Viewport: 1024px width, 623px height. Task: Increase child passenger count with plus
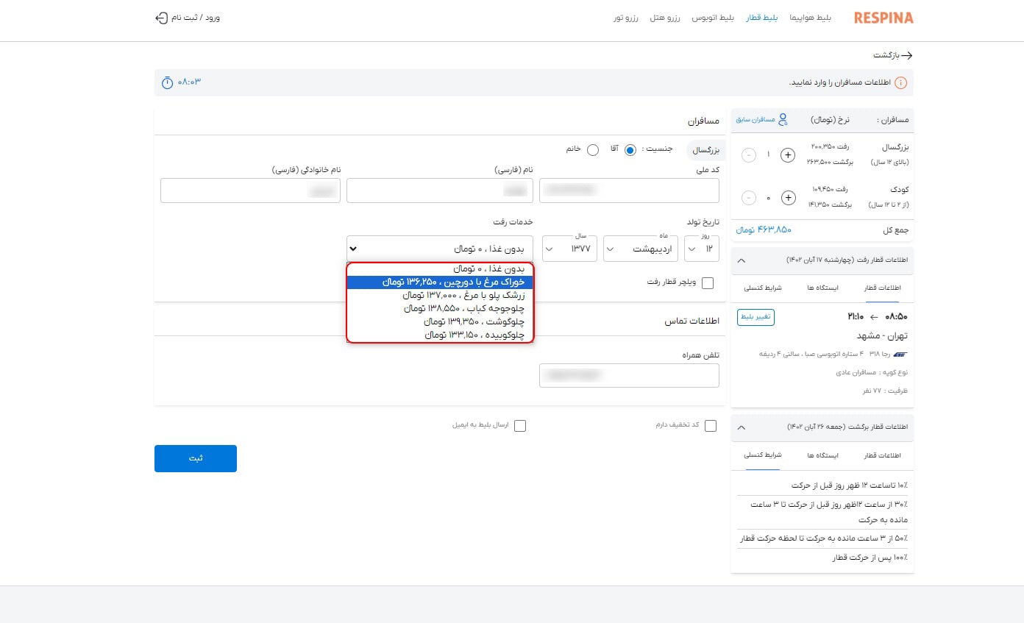[x=788, y=198]
